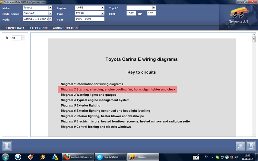Click the zoom value field 96
This screenshot has height=161, width=258.
click(x=16, y=38)
